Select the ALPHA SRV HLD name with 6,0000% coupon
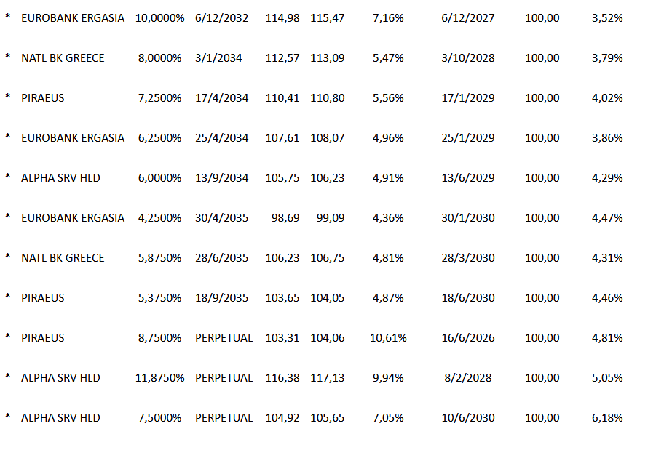The width and height of the screenshot is (672, 458). [62, 178]
